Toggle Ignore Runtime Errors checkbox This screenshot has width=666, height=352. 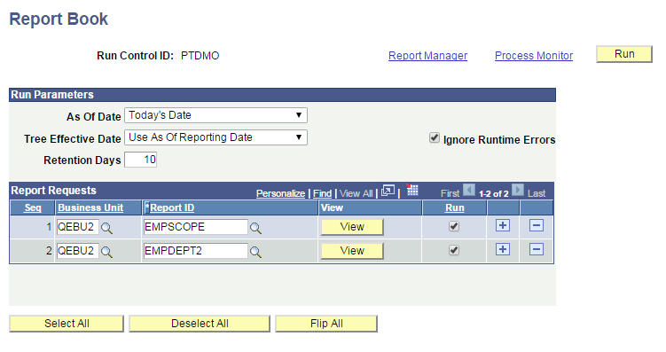pos(434,137)
